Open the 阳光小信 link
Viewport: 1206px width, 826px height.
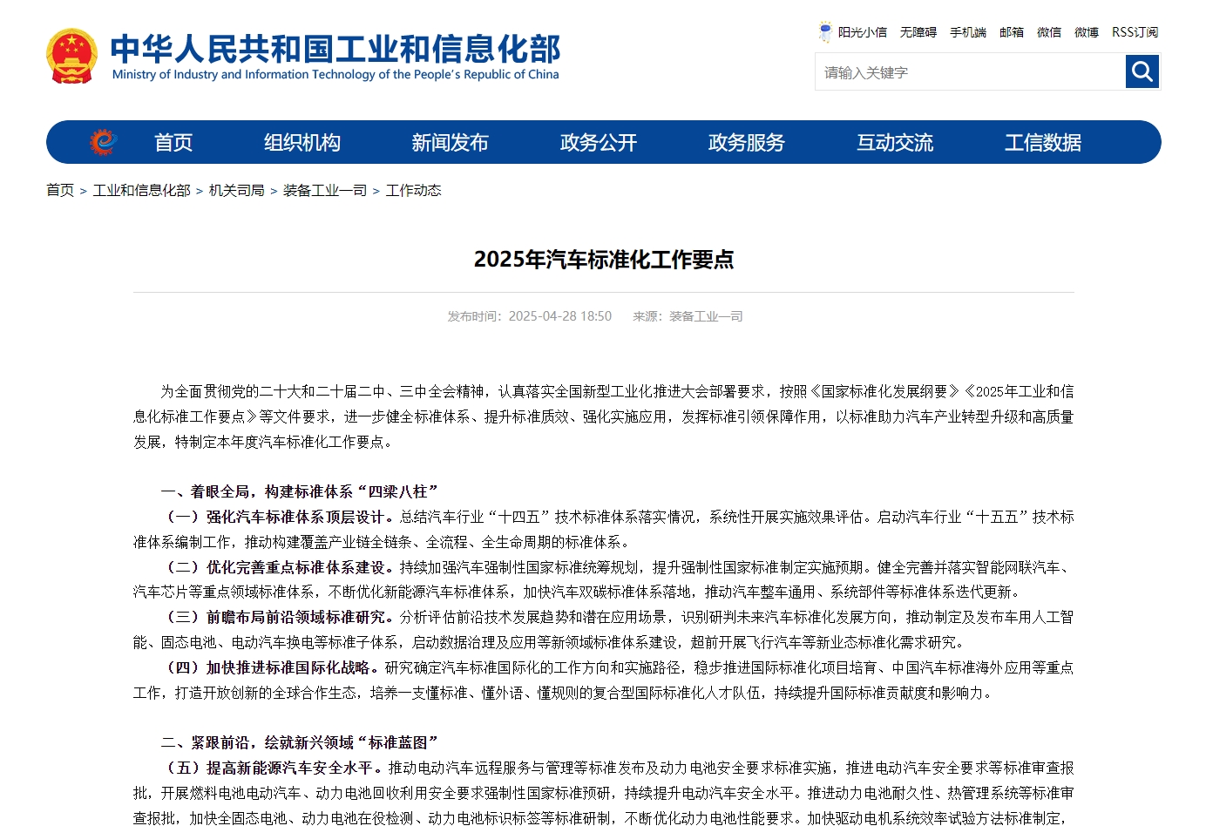coord(863,32)
